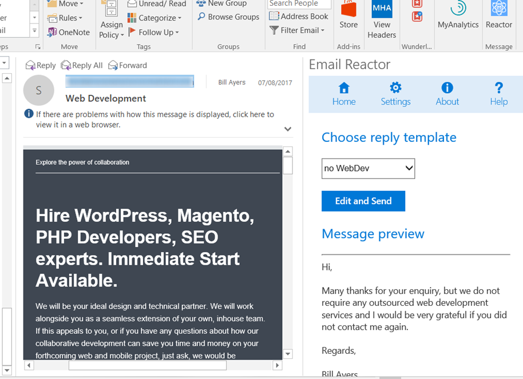Click Reply All button
523x379 pixels.
tap(82, 65)
